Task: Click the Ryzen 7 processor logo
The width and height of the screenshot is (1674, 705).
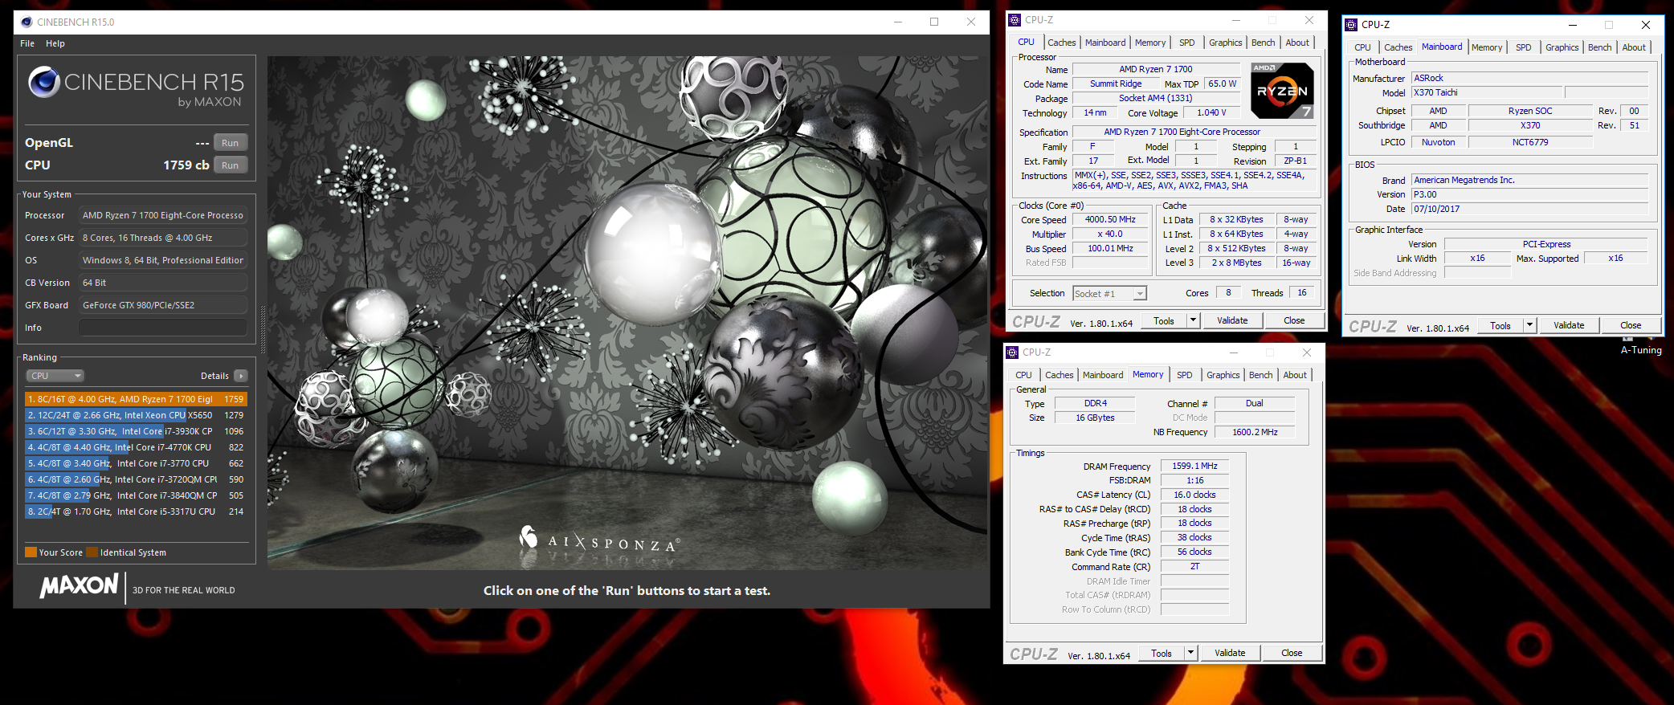Action: pyautogui.click(x=1283, y=91)
